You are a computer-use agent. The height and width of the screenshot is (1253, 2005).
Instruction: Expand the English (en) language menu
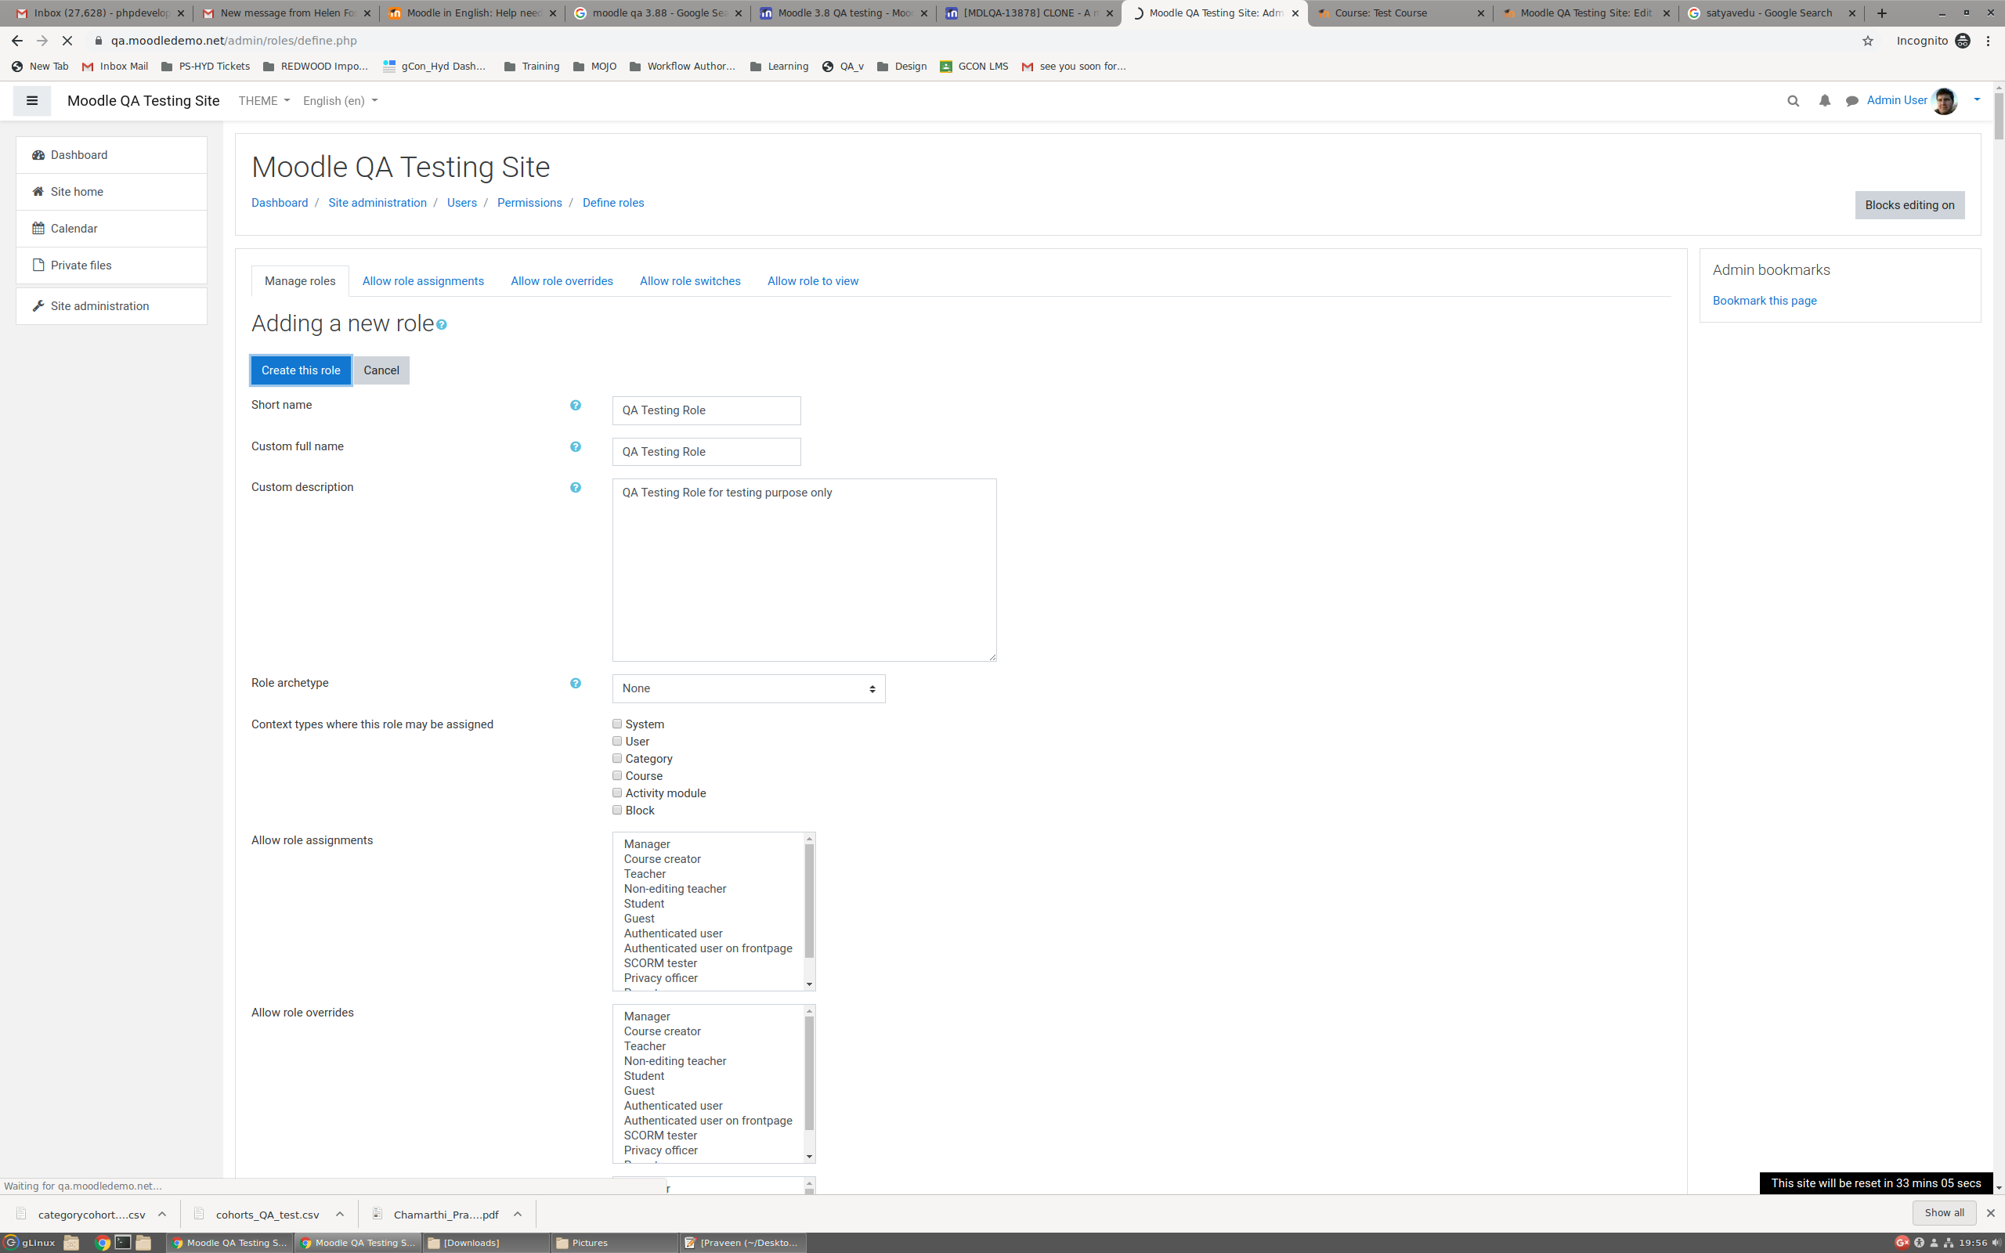point(340,101)
